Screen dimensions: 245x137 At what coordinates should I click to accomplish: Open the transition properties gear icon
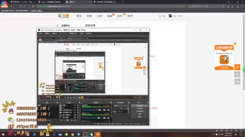[128, 109]
